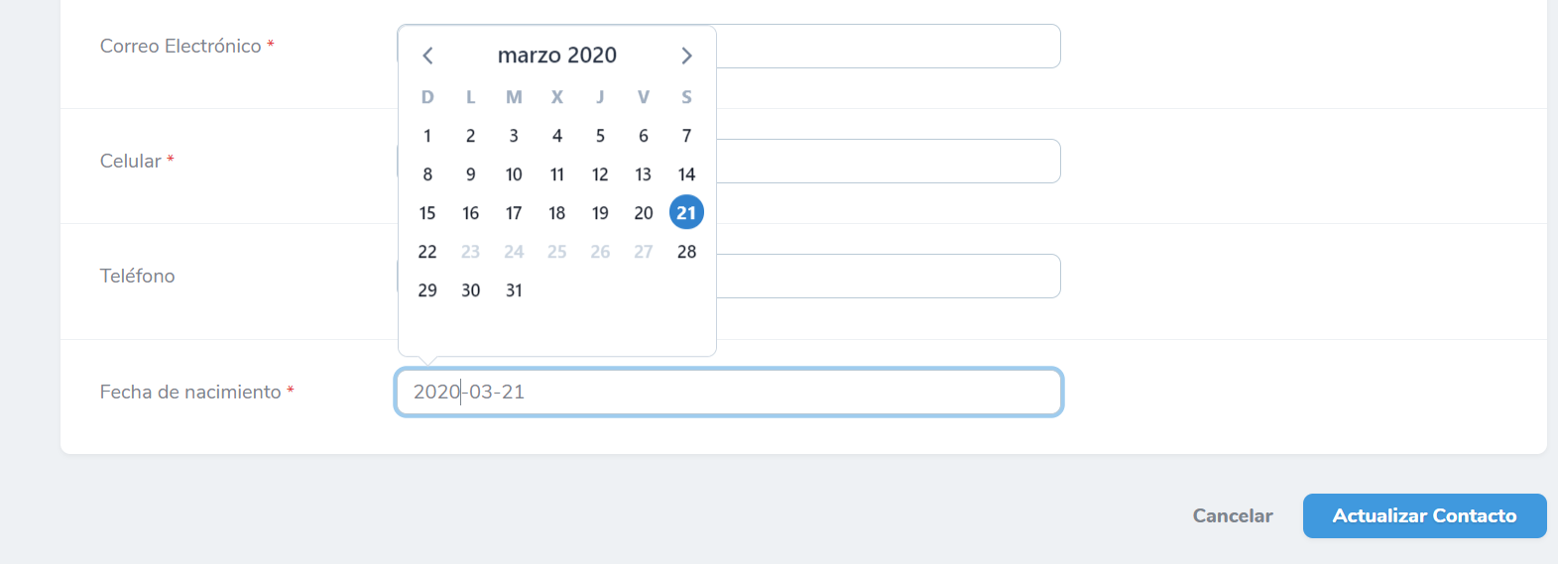
Task: Select day 5 in the calendar
Action: pos(600,136)
